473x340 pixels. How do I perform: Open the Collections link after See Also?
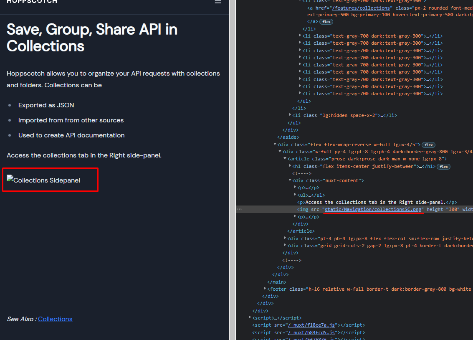[55, 319]
